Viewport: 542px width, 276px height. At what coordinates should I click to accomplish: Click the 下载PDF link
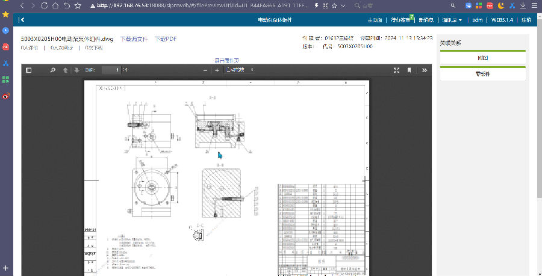coord(166,39)
